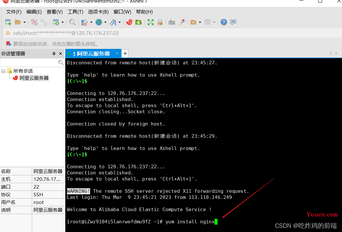
Task: Click the 协议 value SSH
Action: [x=38, y=194]
